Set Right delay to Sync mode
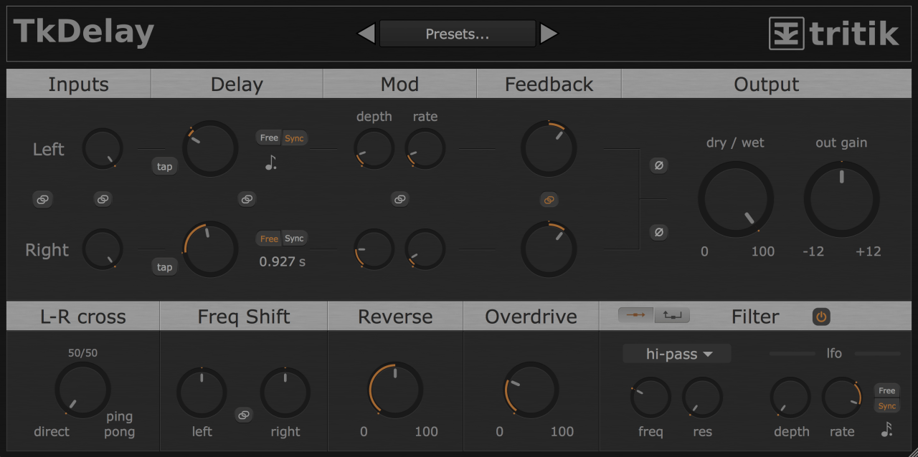The image size is (918, 457). [295, 239]
